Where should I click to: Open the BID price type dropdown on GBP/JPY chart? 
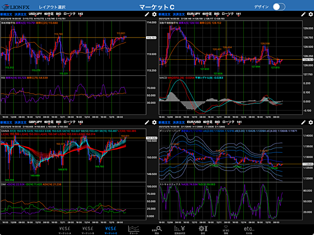click(58, 123)
